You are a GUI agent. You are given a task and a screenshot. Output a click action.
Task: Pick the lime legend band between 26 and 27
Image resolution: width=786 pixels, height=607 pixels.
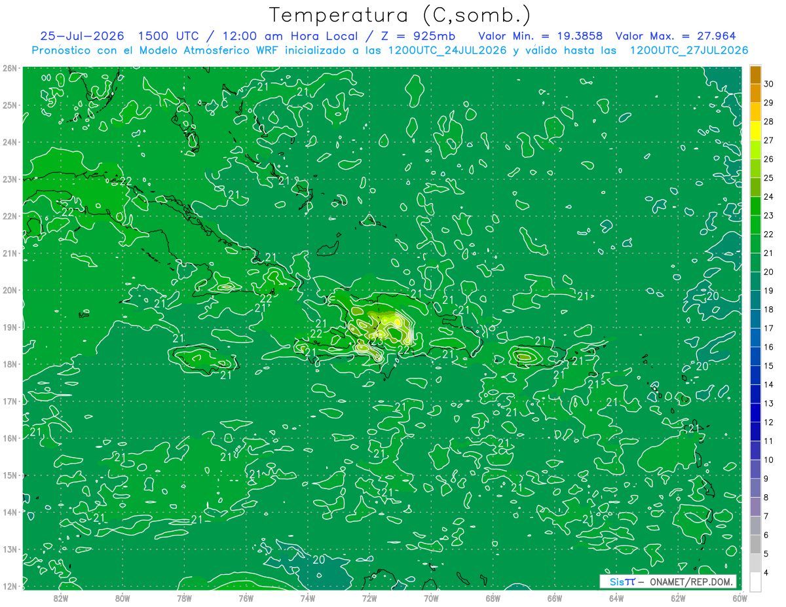click(755, 149)
